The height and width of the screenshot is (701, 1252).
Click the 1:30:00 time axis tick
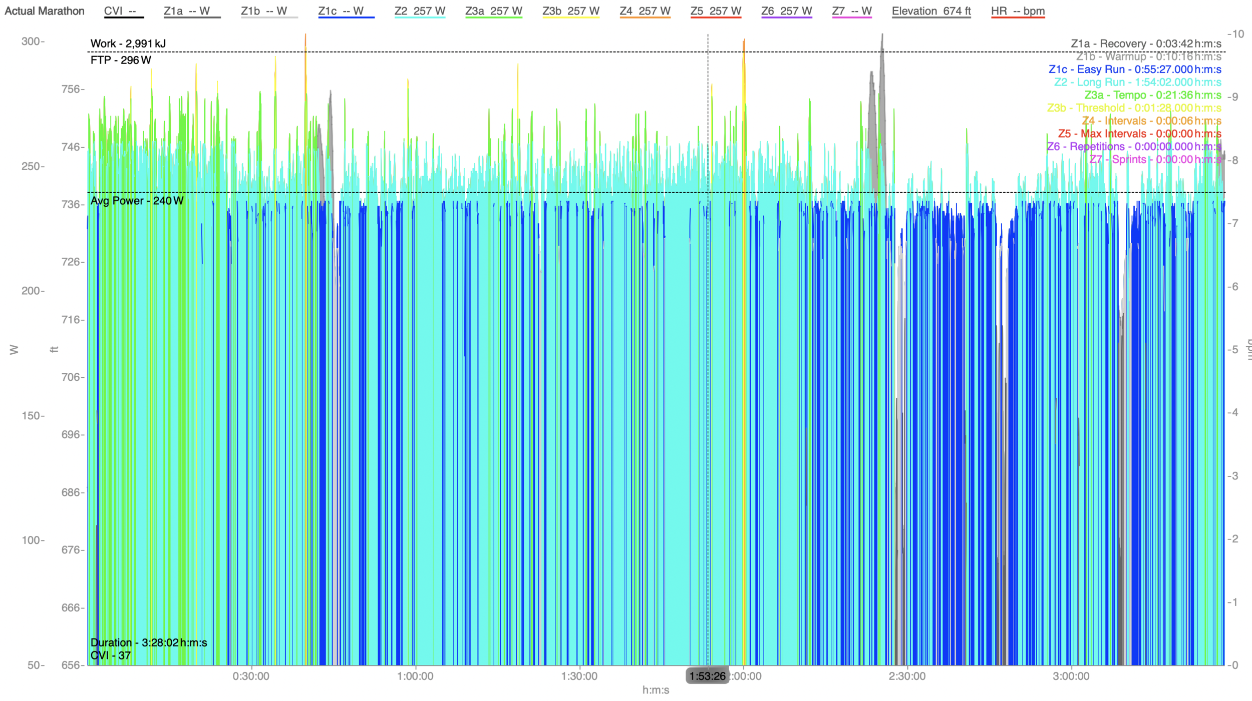pos(579,676)
